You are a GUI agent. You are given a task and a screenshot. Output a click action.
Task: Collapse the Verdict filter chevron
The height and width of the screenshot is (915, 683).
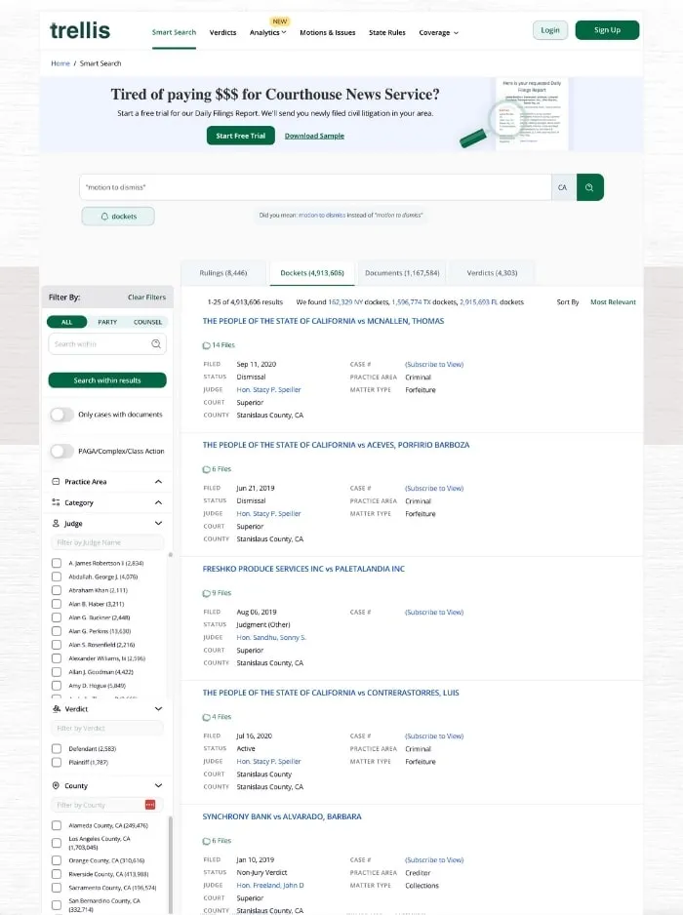(158, 709)
